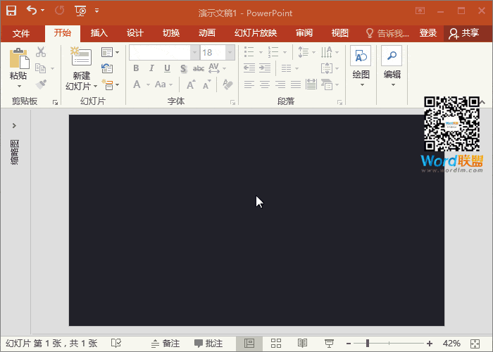Open the Drawing (绘图) tools icon
The width and height of the screenshot is (493, 352).
click(361, 58)
